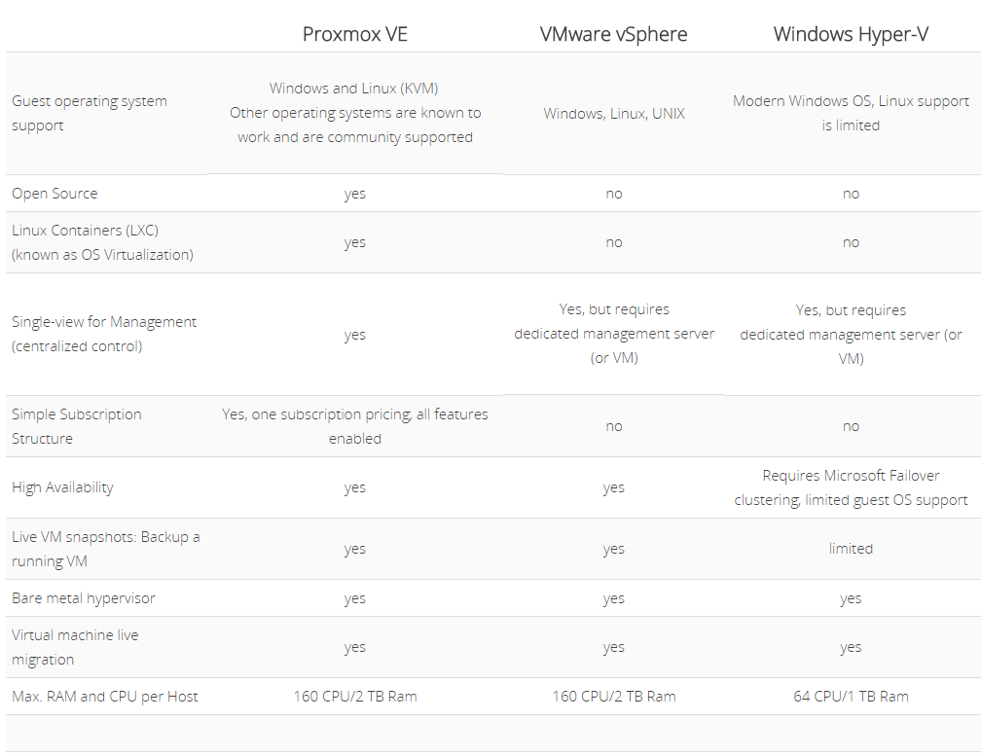
Task: Click the Single-view for Management label
Action: point(104,334)
